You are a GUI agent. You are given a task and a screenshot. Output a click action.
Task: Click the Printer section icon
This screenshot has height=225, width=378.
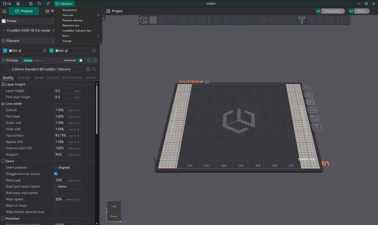tap(4, 21)
